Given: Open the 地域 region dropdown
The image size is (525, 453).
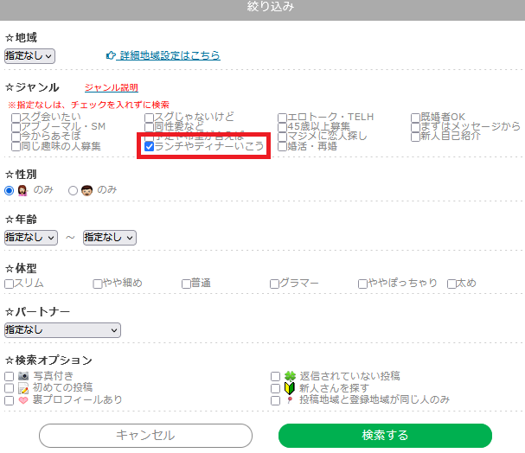Looking at the screenshot, I should (x=29, y=55).
